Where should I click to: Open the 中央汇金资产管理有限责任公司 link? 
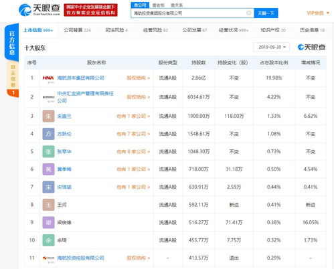86,97
